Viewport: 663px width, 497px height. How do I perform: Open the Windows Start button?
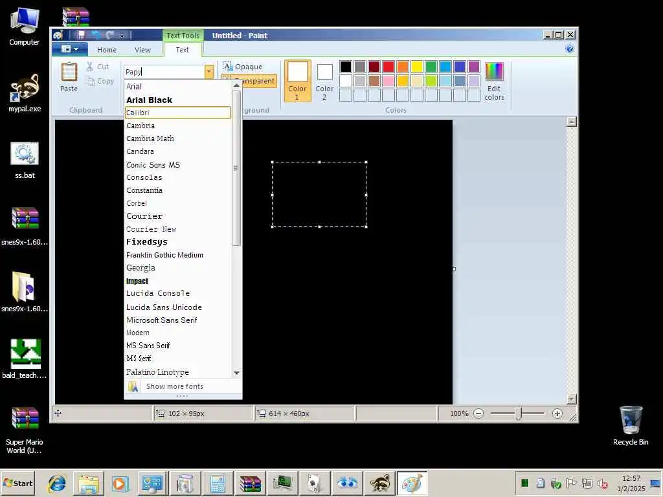pos(17,483)
